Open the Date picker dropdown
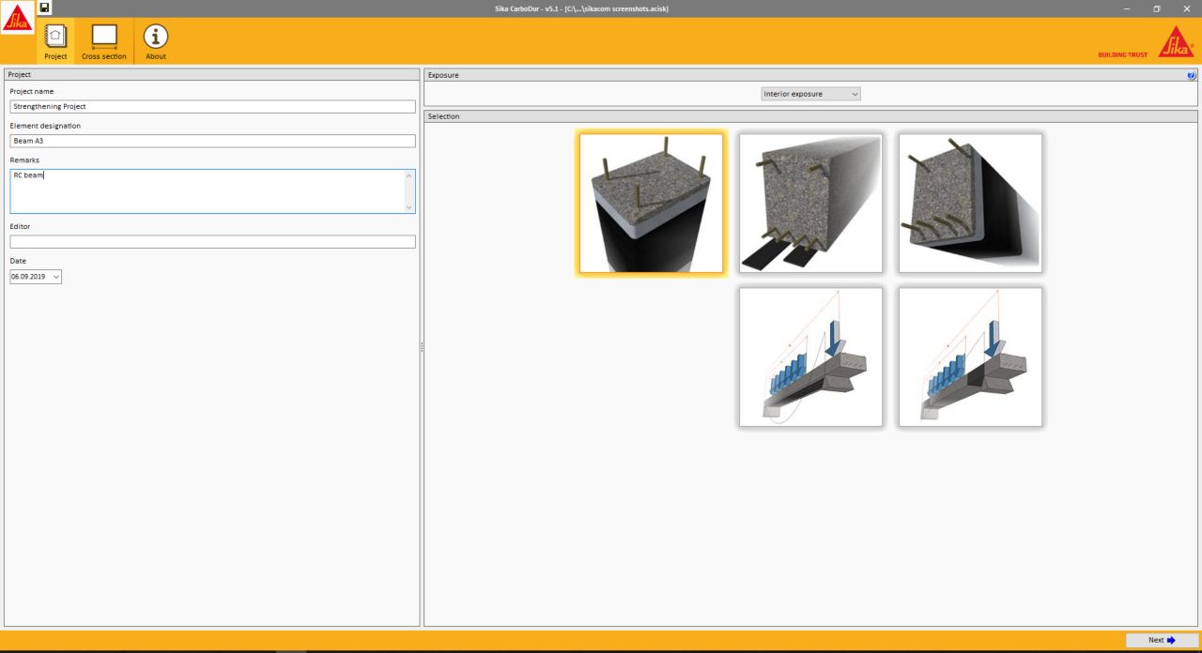This screenshot has width=1202, height=653. point(56,277)
